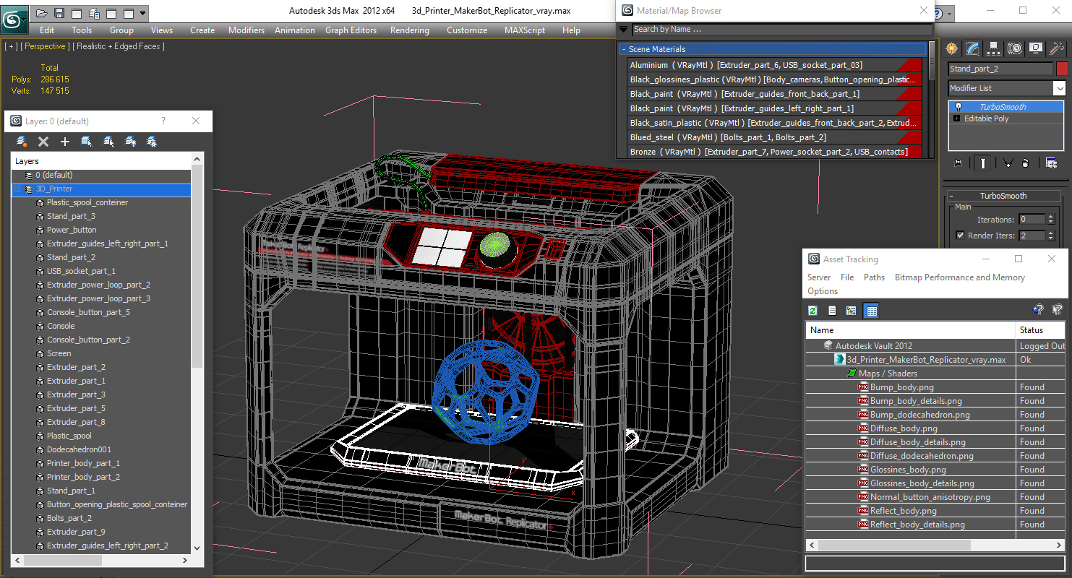The height and width of the screenshot is (578, 1072).
Task: Open the Perspective viewport label menu
Action: pos(46,46)
